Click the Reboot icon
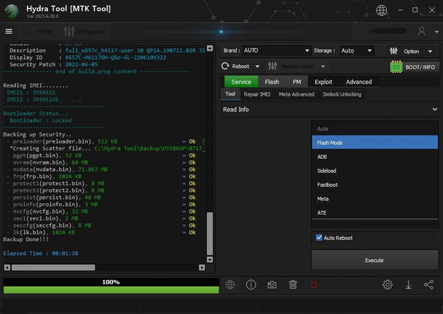443x314 pixels. [x=225, y=66]
